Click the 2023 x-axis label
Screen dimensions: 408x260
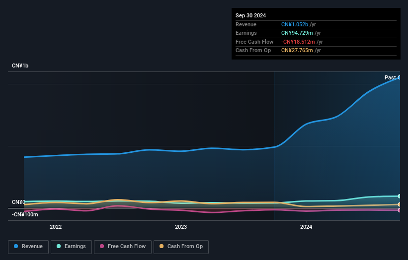tap(181, 227)
